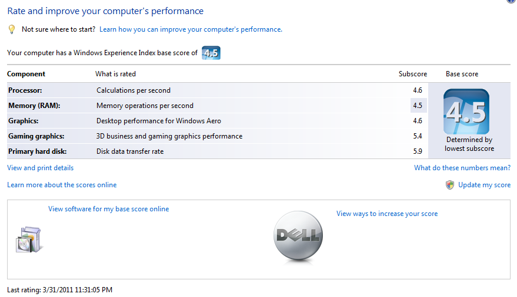The image size is (517, 297).
Task: Click the Subscore column header
Action: tap(413, 74)
